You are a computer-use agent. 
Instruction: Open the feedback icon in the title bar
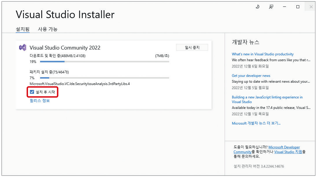271,7
